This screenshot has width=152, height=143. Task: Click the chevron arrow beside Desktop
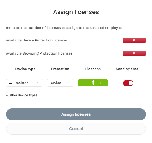pyautogui.click(x=38, y=83)
